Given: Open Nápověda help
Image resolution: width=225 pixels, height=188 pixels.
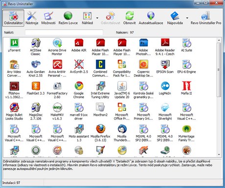Looking at the screenshot, I should pyautogui.click(x=175, y=18).
